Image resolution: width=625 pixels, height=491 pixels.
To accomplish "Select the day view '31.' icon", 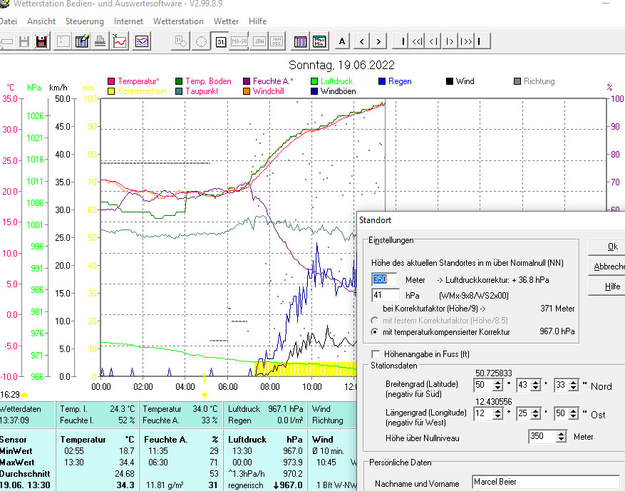I will coord(221,41).
